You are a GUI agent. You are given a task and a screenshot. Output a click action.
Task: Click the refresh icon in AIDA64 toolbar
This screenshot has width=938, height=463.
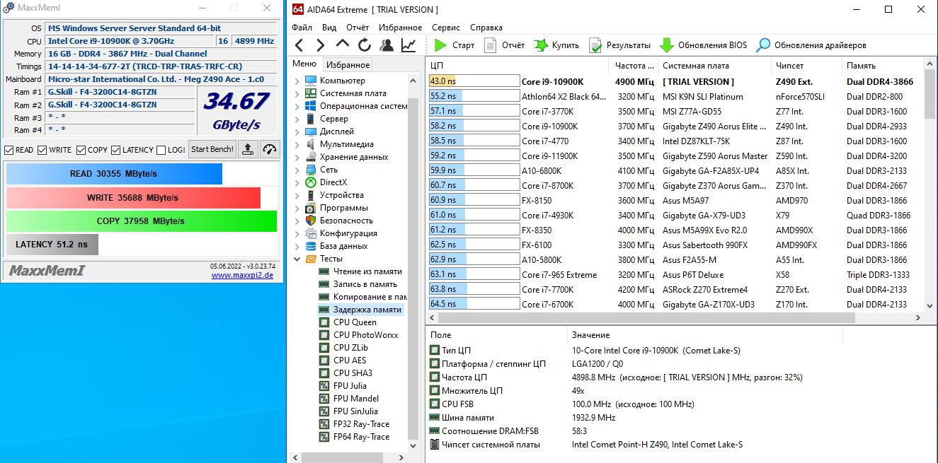point(365,45)
